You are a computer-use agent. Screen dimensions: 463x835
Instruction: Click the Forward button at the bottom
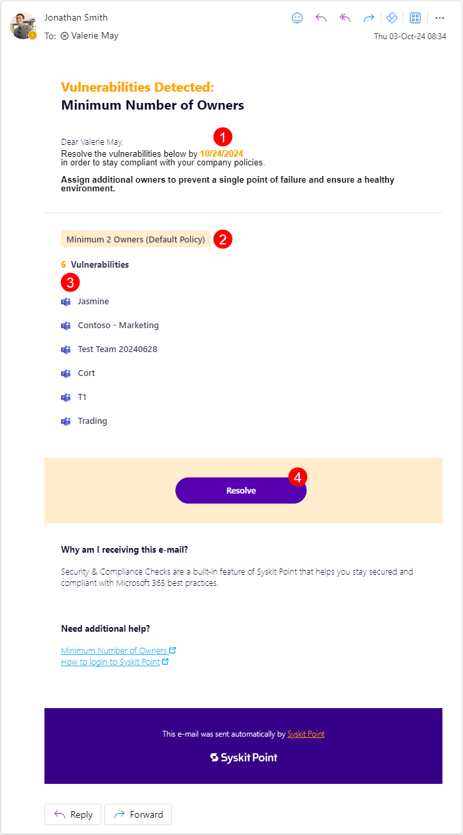[x=137, y=814]
